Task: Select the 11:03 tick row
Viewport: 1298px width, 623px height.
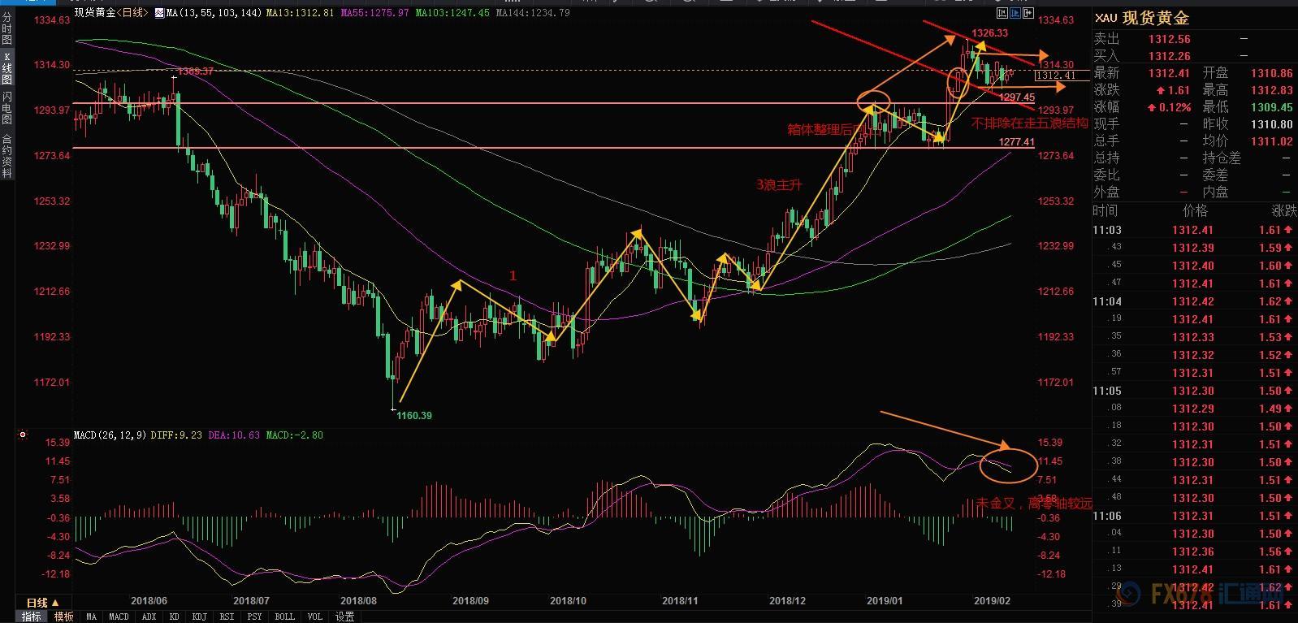Action: 1195,230
